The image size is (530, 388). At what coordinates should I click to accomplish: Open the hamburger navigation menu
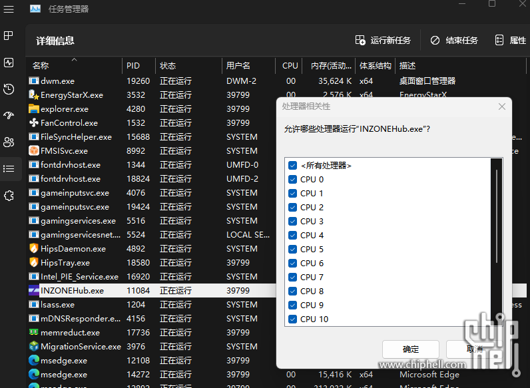click(x=9, y=9)
